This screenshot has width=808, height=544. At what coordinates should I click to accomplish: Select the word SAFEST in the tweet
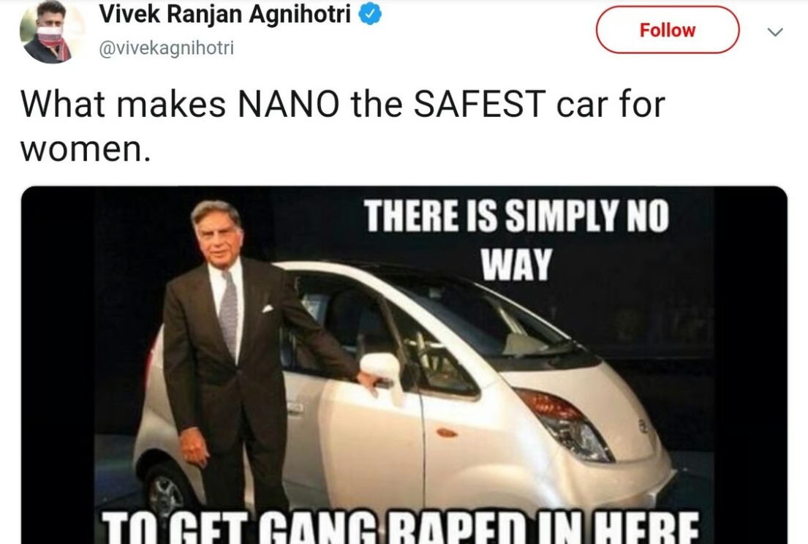point(480,104)
